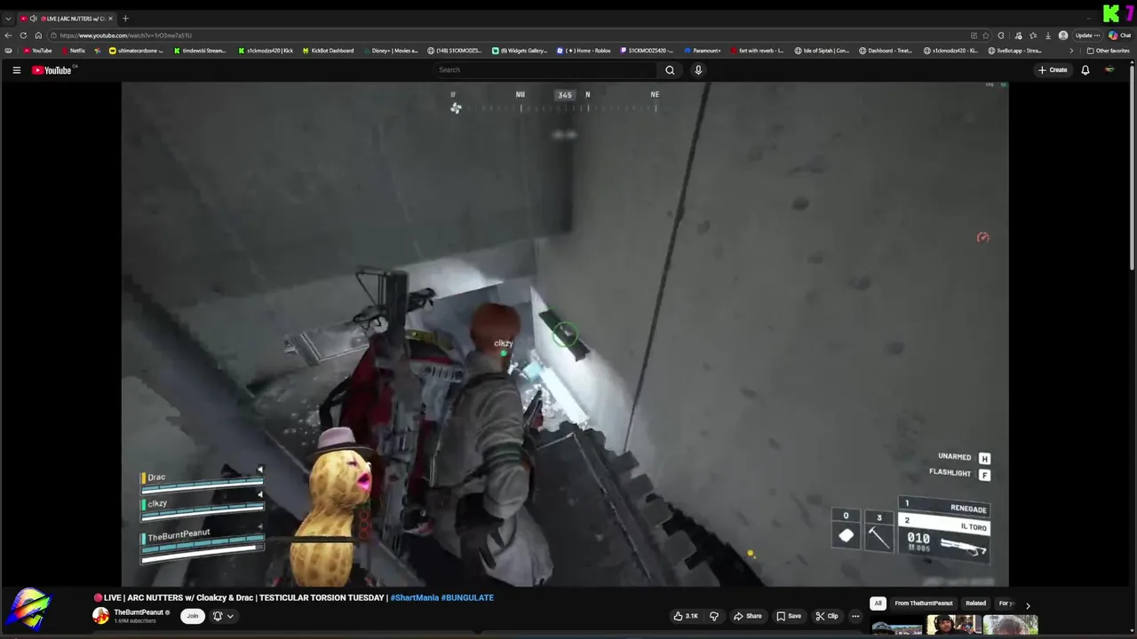Select From TheBurntPeanut filter chip
Viewport: 1137px width, 639px height.
pyautogui.click(x=924, y=603)
